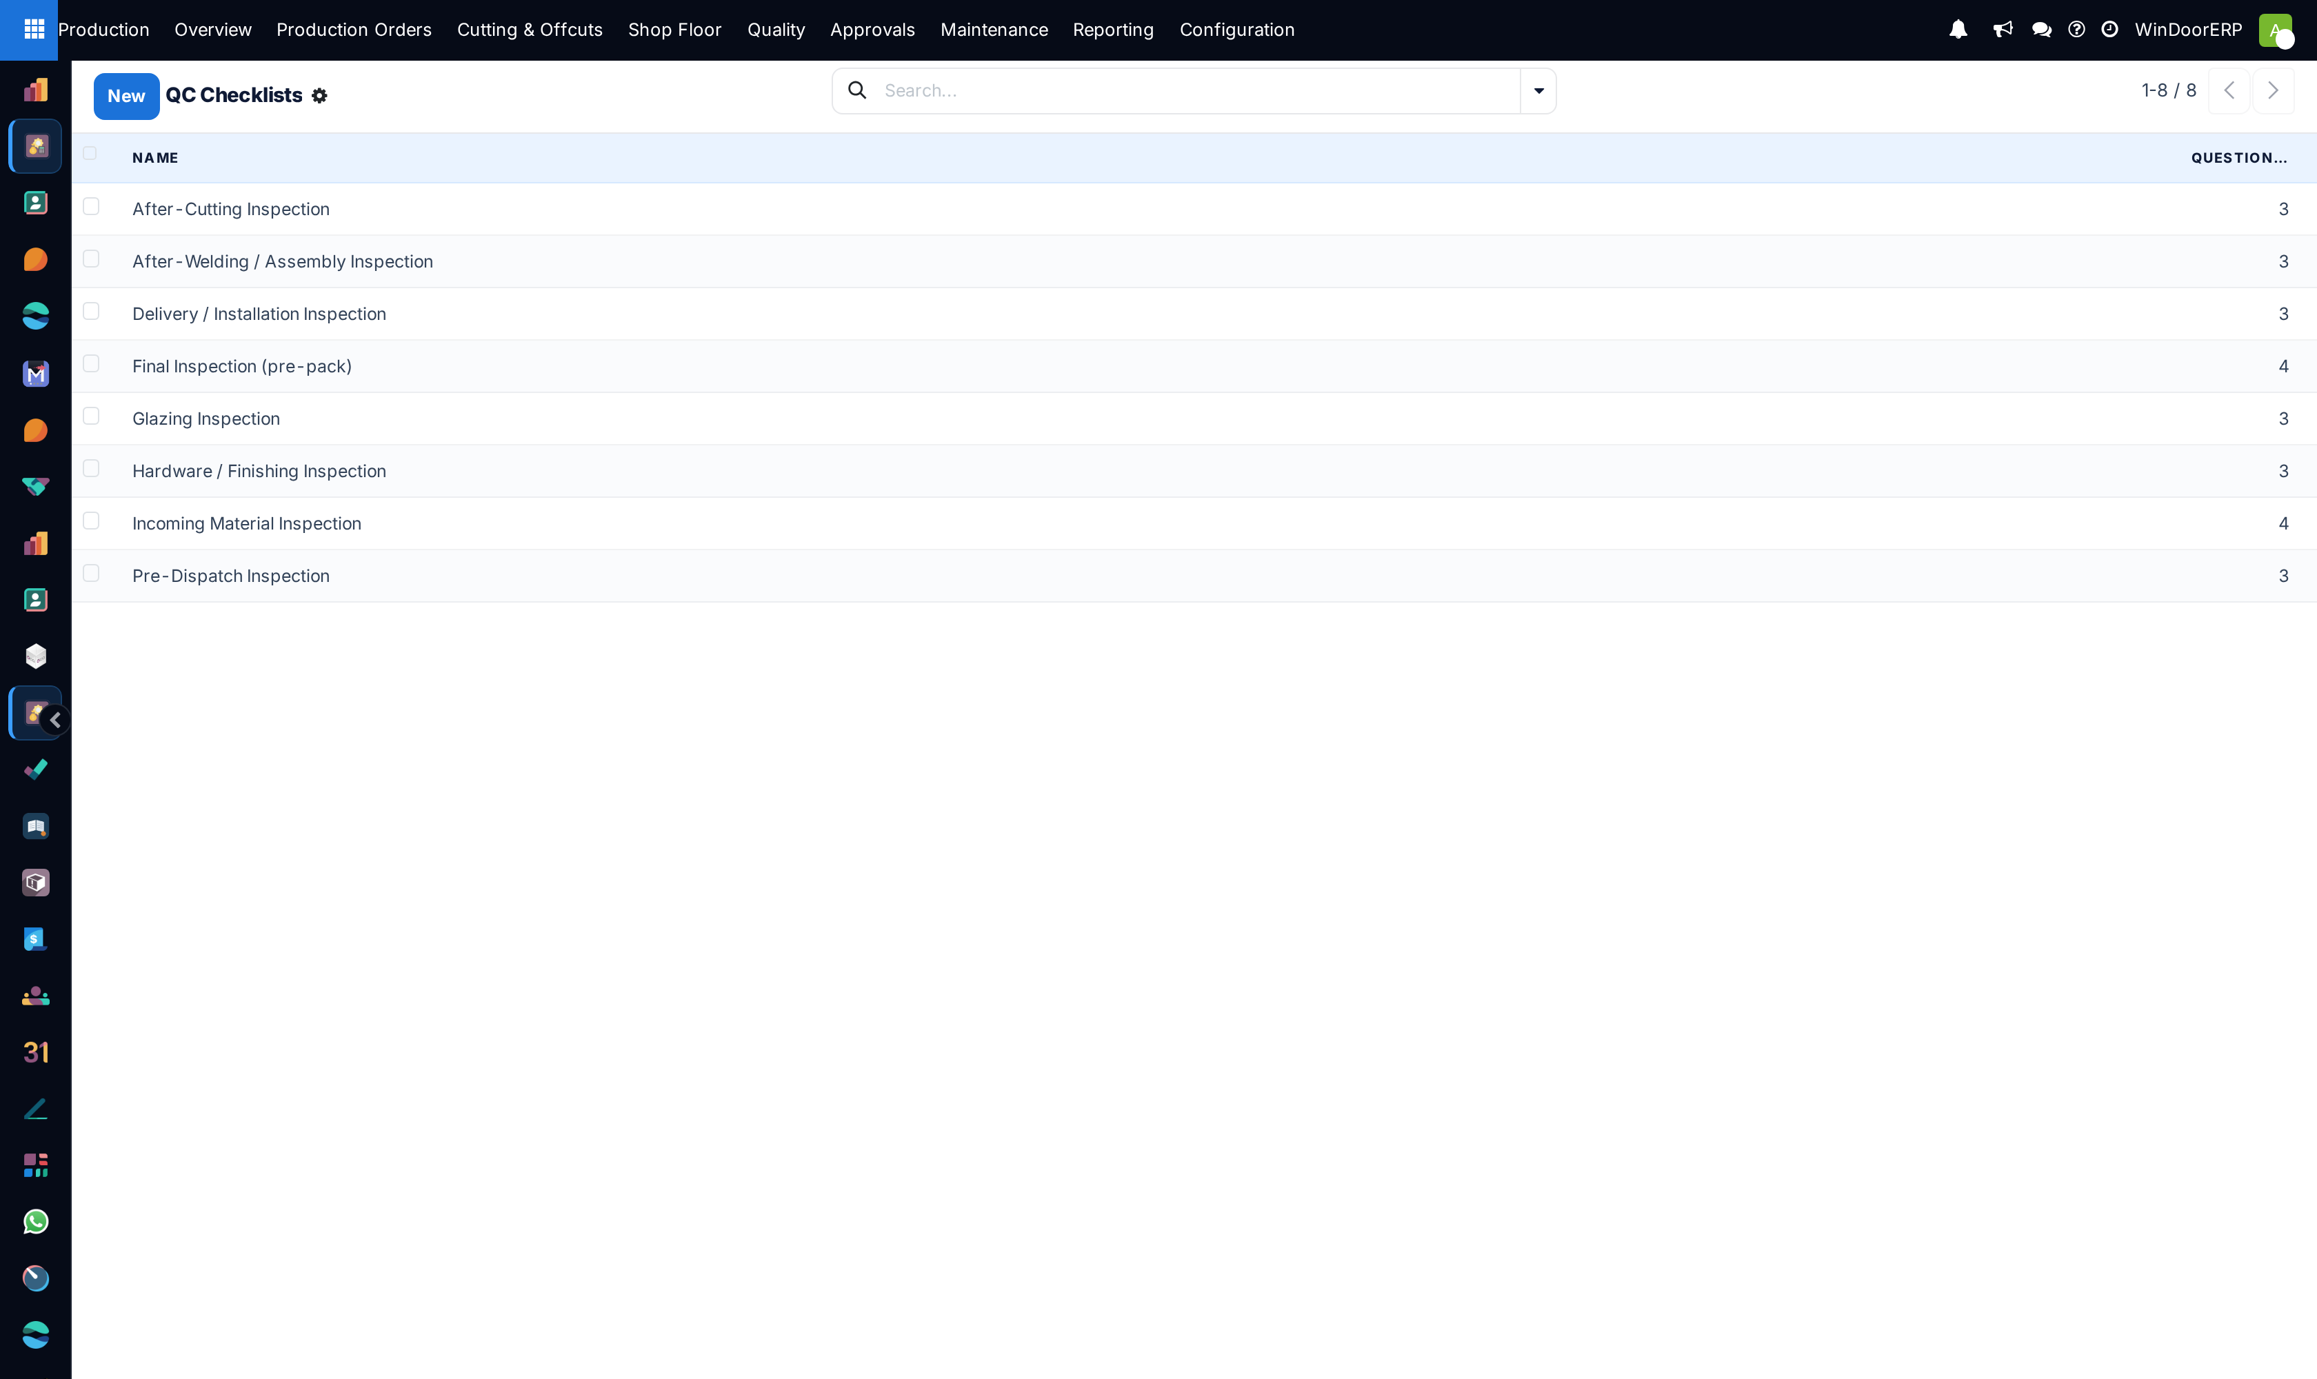Click the help question mark icon
2317x1379 pixels.
[2076, 30]
